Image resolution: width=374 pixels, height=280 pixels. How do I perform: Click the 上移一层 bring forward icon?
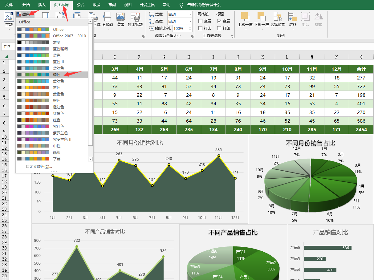click(245, 17)
